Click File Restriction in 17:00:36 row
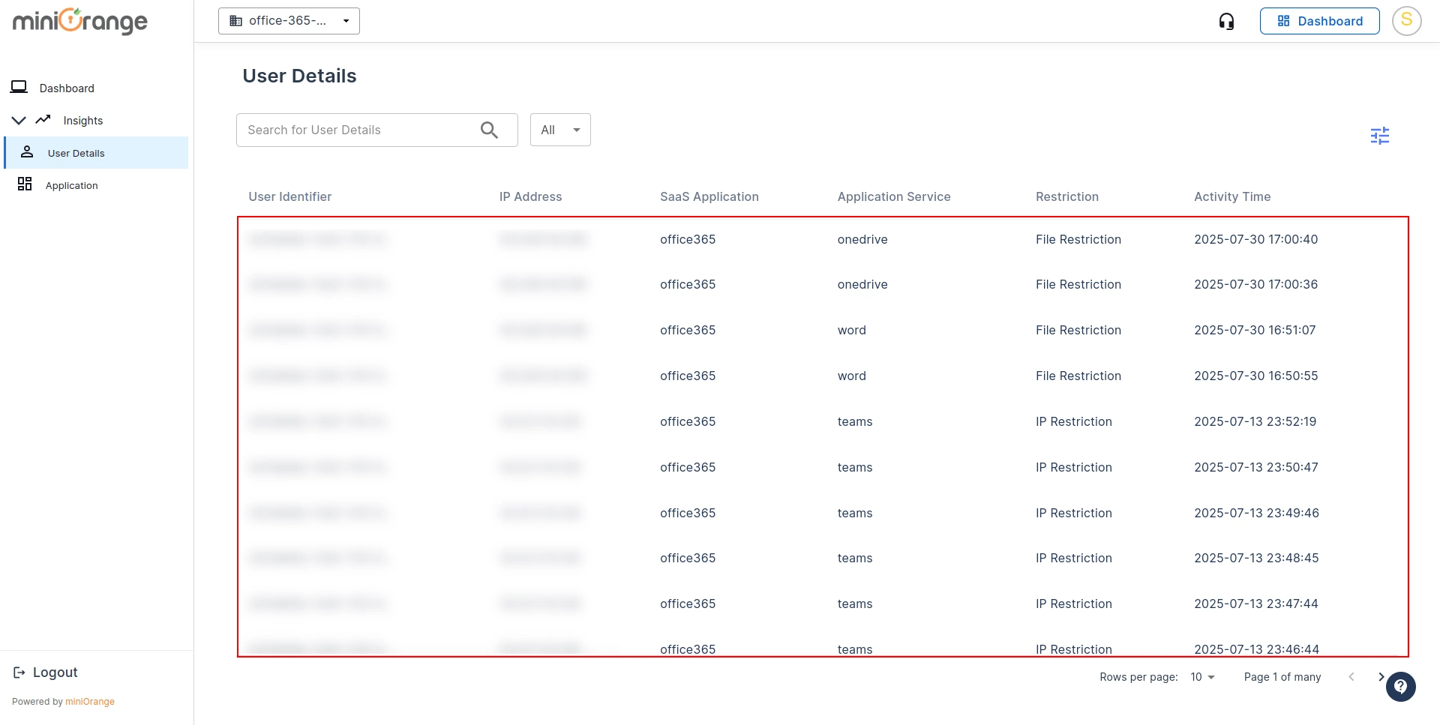Viewport: 1440px width, 725px height. tap(1078, 284)
